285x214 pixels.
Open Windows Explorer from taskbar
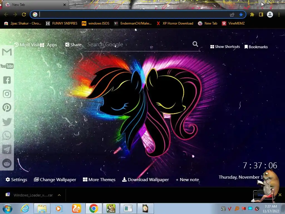pyautogui.click(x=42, y=208)
